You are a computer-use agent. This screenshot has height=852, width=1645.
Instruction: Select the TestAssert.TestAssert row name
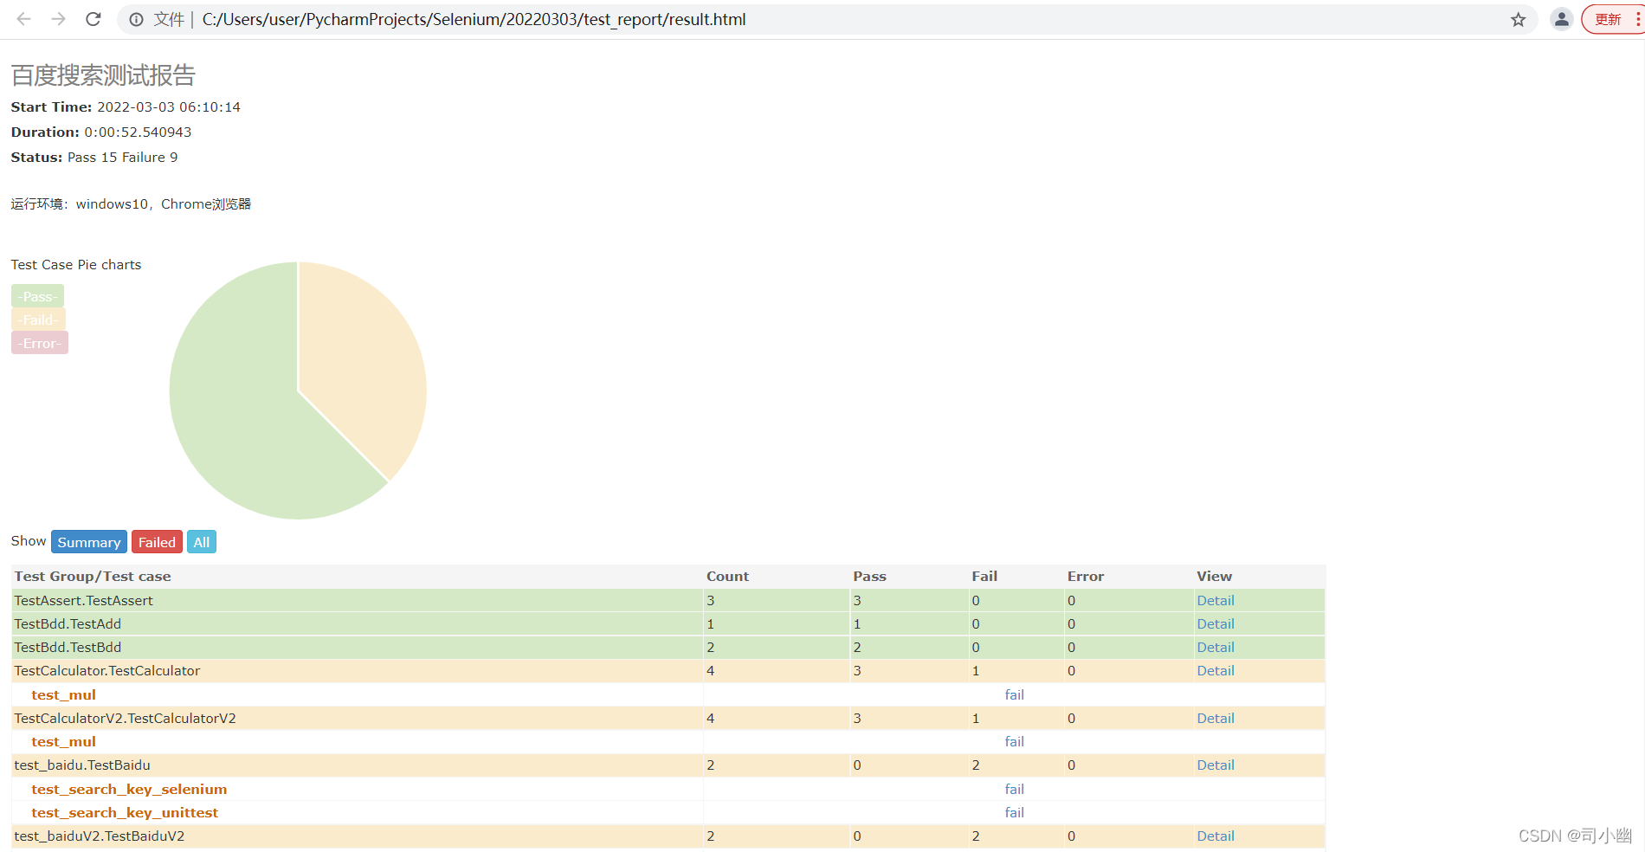pos(83,601)
